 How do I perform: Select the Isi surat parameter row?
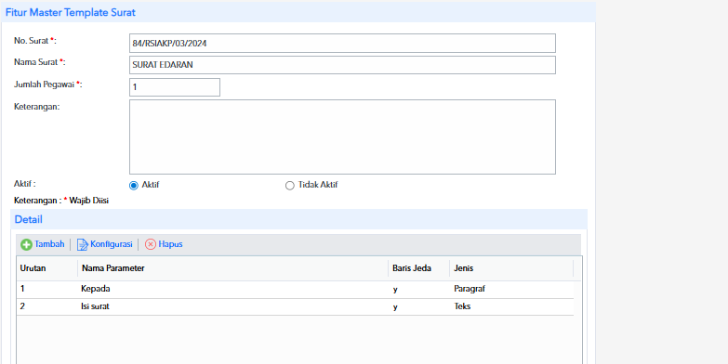pos(296,306)
